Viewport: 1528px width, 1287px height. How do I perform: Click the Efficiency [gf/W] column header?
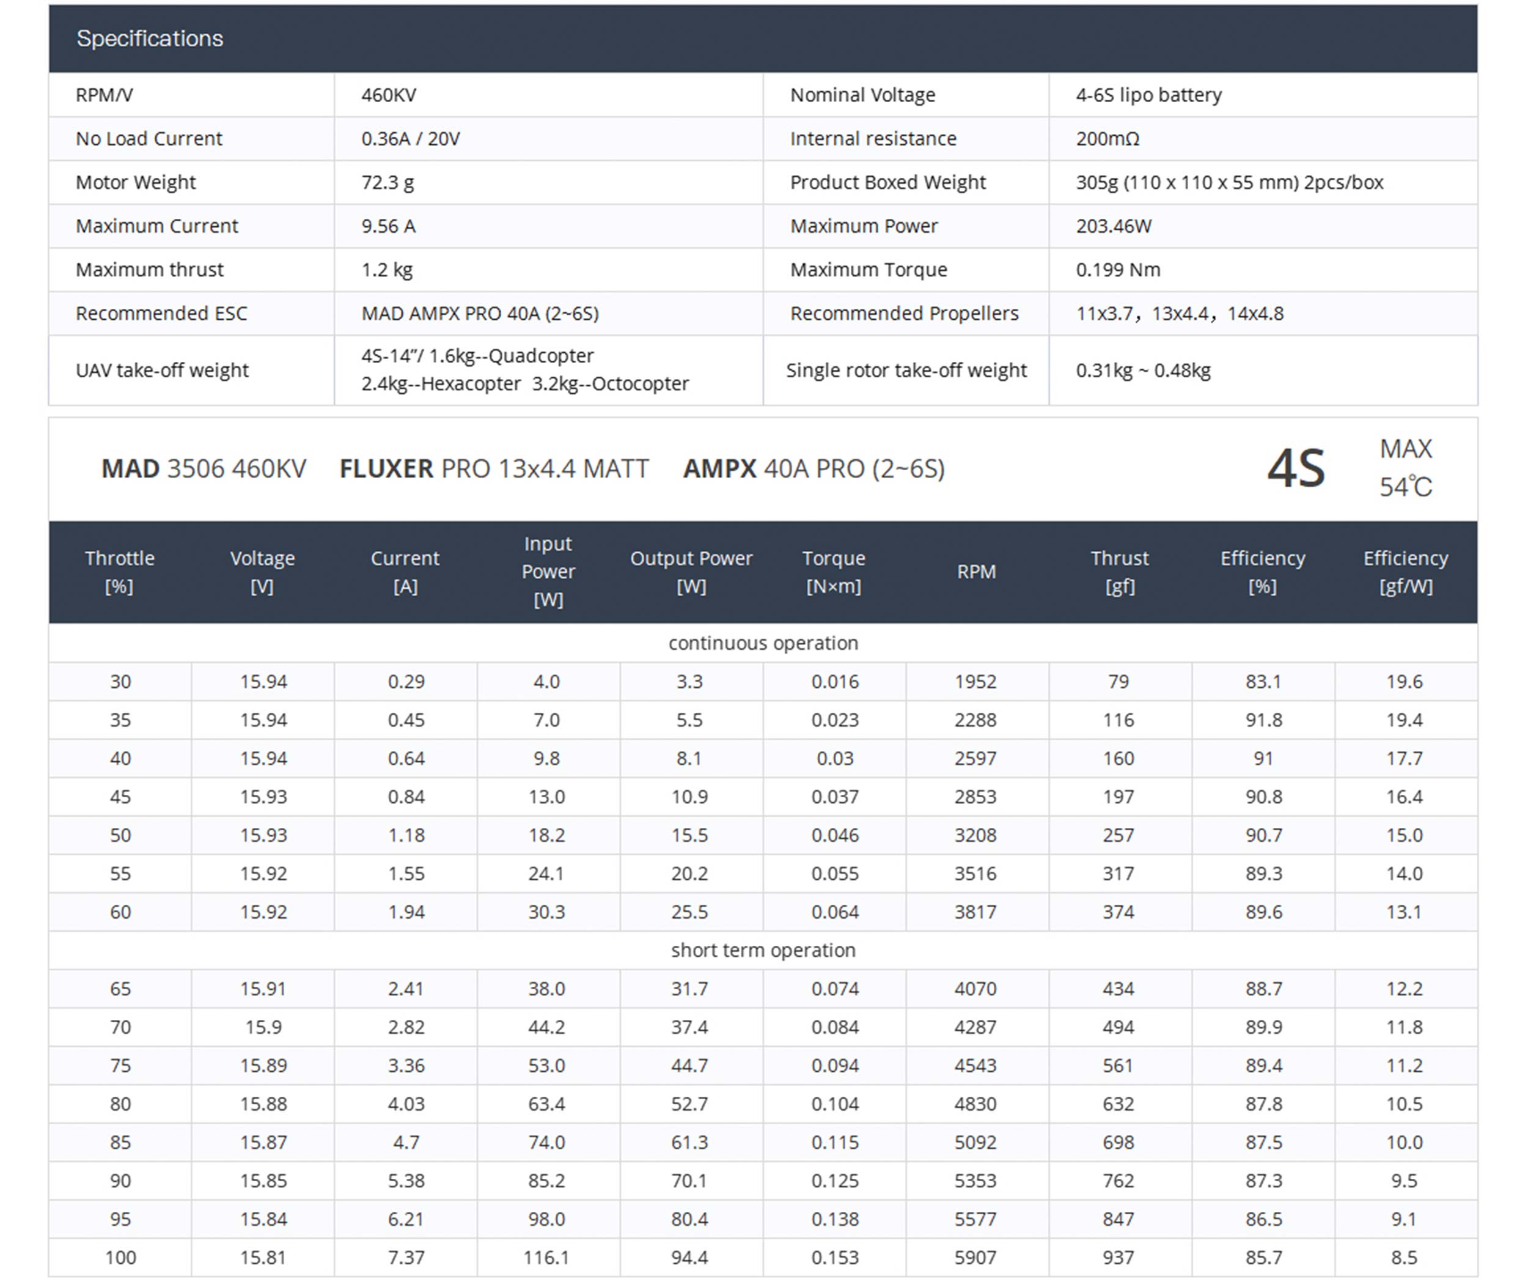point(1405,572)
